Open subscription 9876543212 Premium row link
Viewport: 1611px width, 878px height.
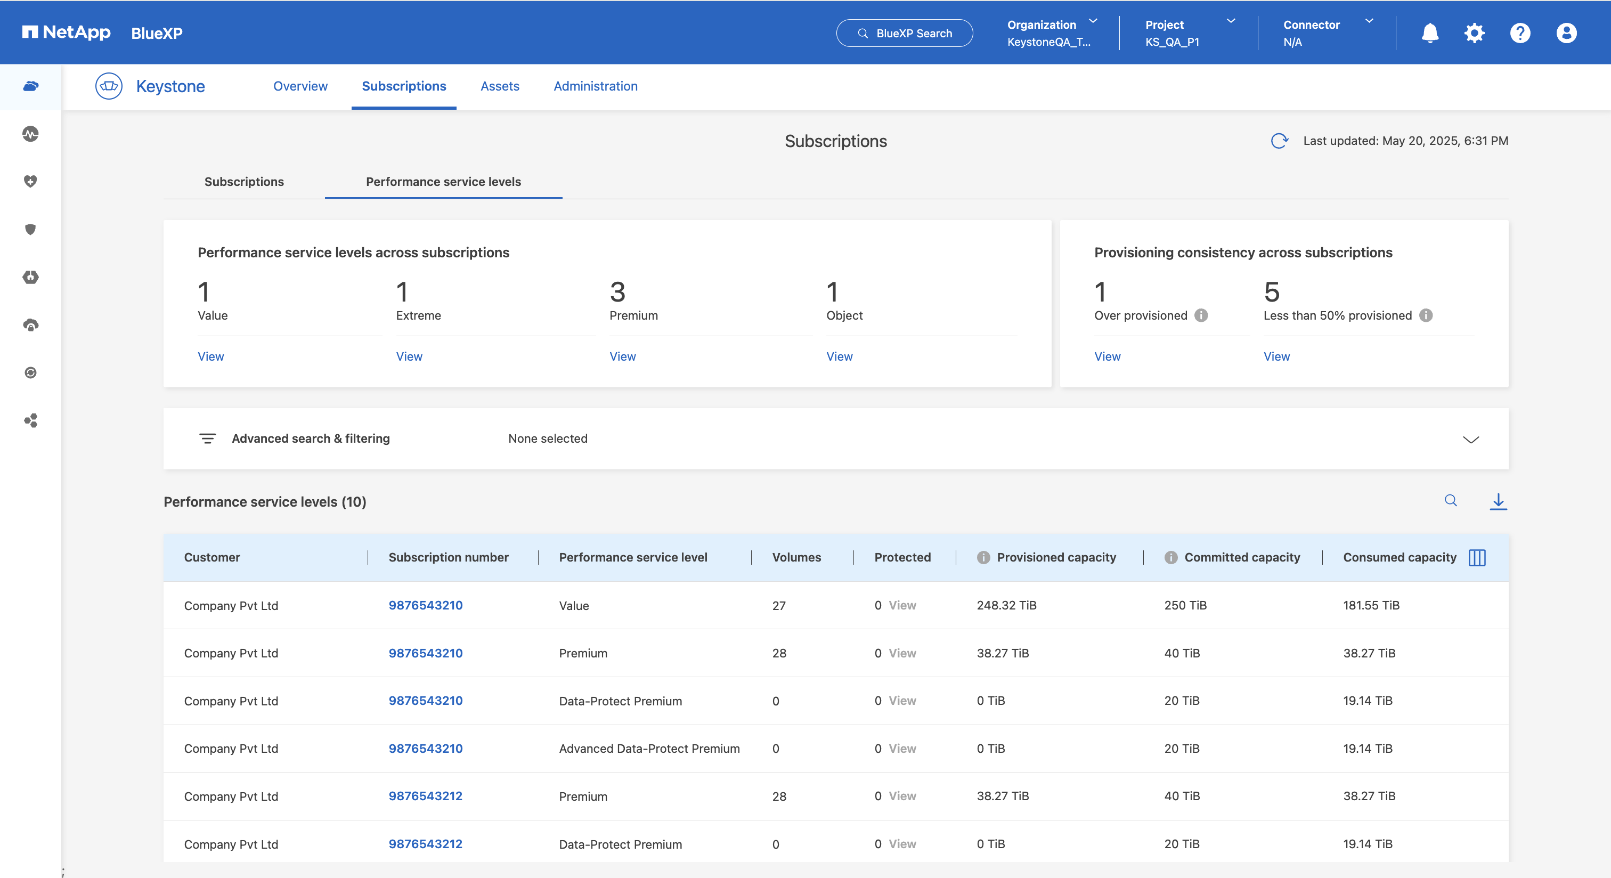pos(425,796)
